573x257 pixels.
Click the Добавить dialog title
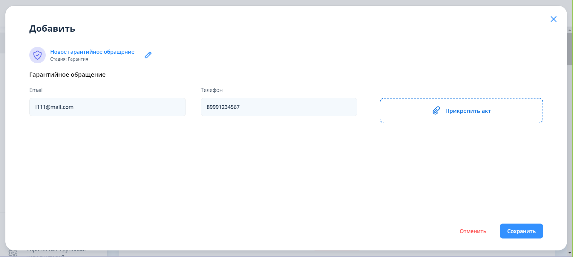pos(52,29)
